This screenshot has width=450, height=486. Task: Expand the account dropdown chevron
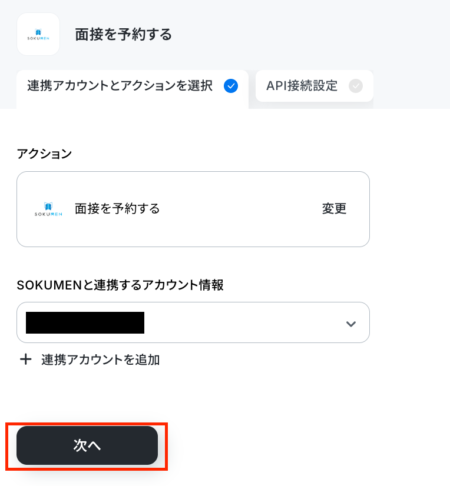350,324
